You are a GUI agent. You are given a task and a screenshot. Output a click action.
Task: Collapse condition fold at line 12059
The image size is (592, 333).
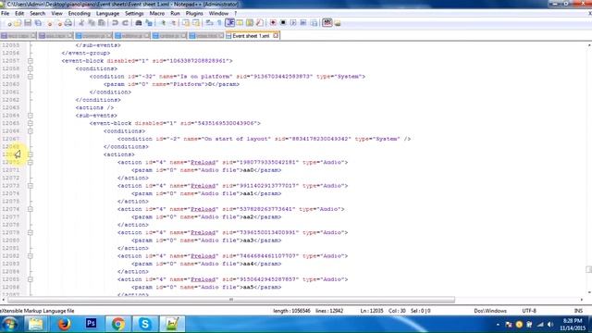[31, 76]
